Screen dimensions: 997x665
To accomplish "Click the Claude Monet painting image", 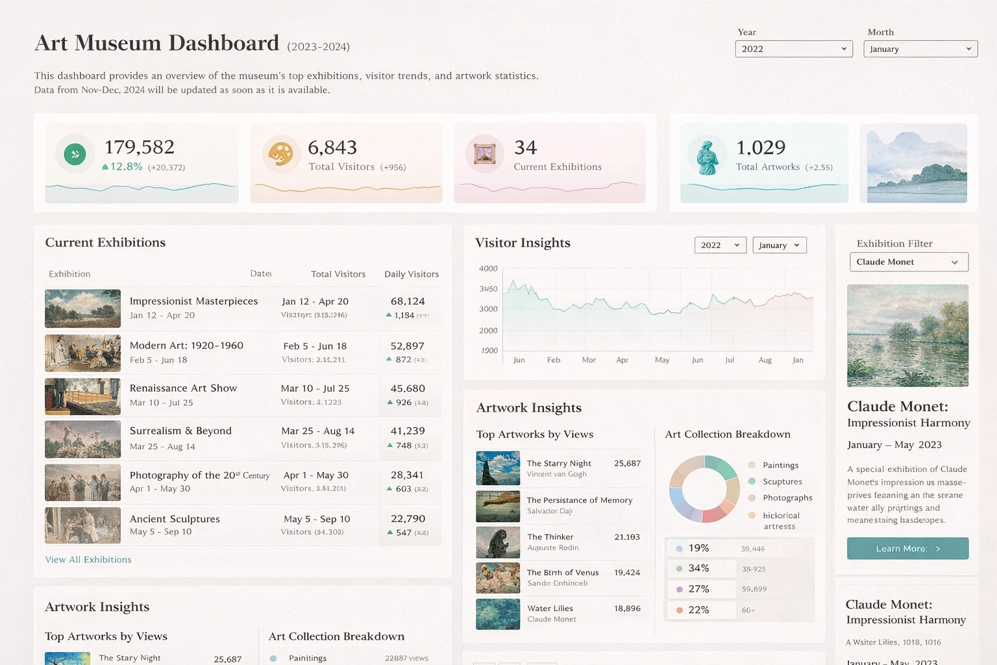I will 907,336.
